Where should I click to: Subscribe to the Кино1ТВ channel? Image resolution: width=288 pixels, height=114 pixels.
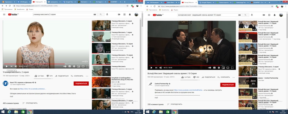tap(81, 84)
